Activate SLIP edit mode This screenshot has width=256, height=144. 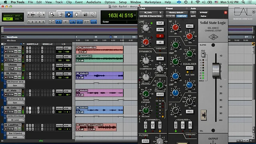point(8,19)
